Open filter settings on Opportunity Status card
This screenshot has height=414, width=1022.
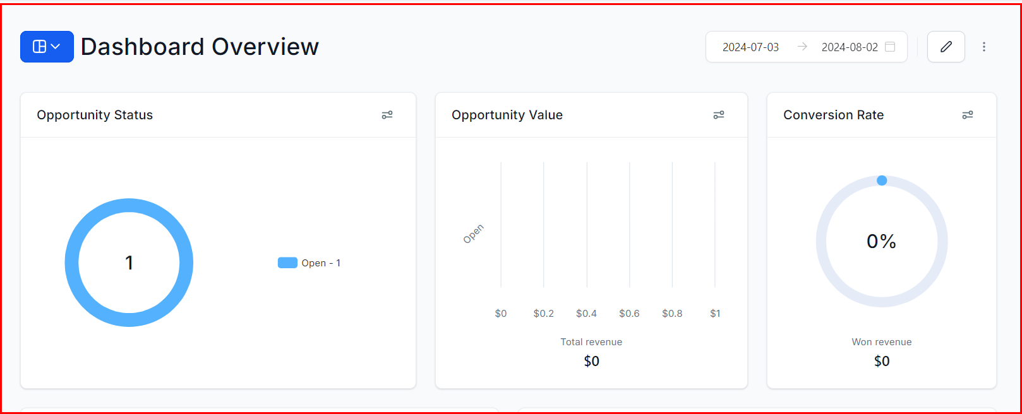387,114
